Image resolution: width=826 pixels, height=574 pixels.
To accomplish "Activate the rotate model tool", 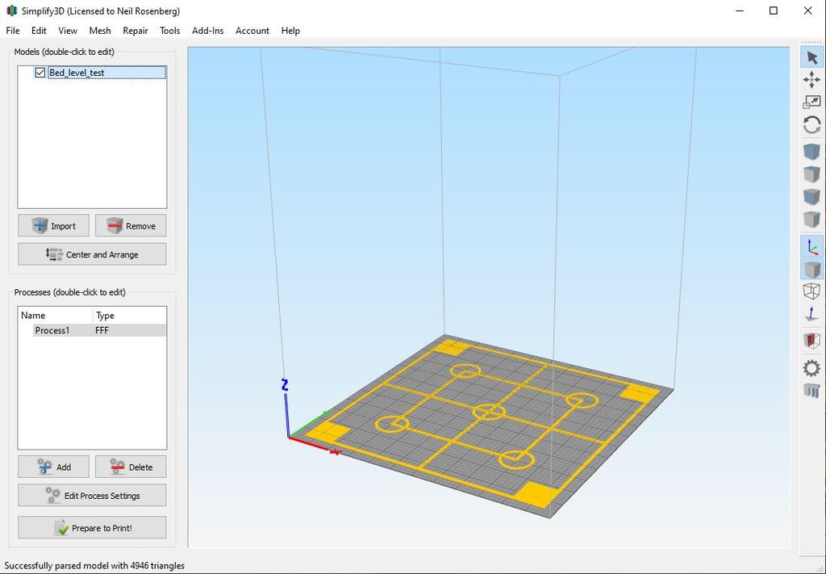I will click(x=811, y=124).
